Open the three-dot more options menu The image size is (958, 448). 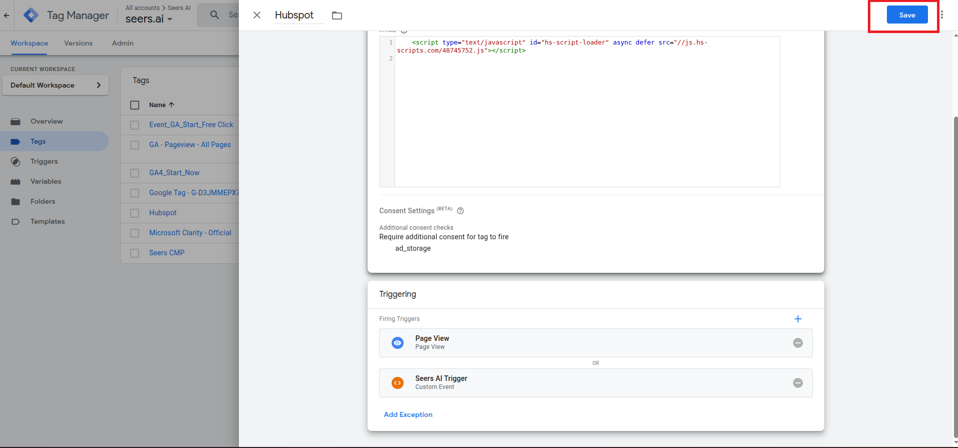click(942, 15)
